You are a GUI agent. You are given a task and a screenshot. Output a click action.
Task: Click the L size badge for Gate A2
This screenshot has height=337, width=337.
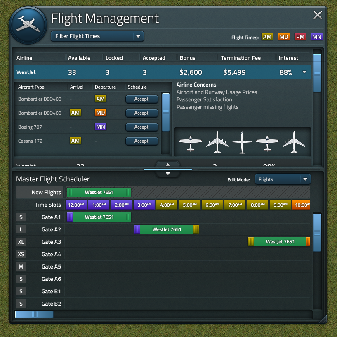coord(21,229)
